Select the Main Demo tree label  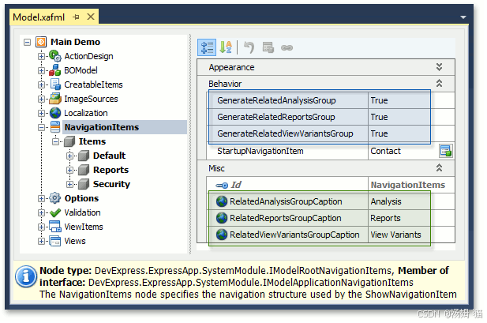pos(76,42)
